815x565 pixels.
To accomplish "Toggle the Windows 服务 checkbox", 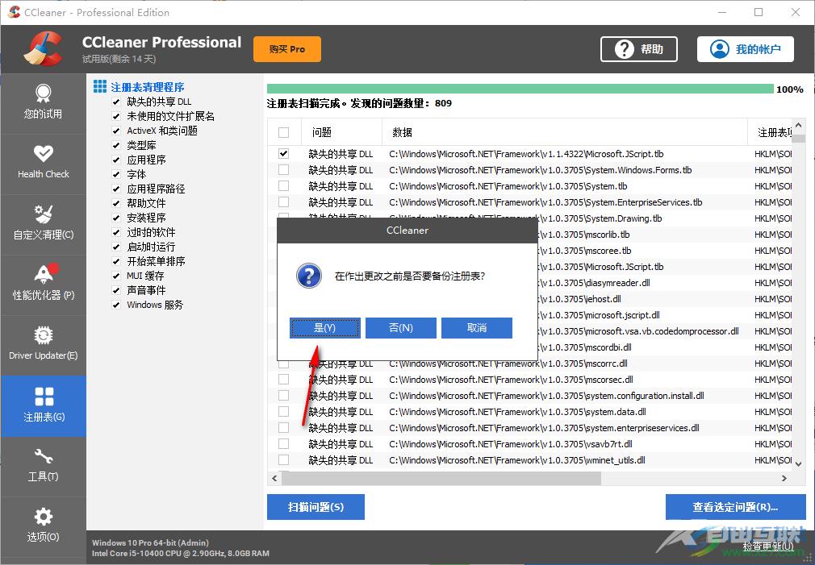I will click(x=116, y=305).
